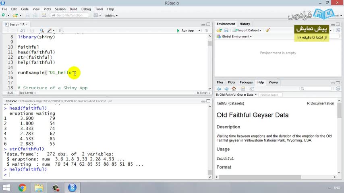Click the Help home icon
Viewport: 344px width, 193px height.
[x=234, y=89]
